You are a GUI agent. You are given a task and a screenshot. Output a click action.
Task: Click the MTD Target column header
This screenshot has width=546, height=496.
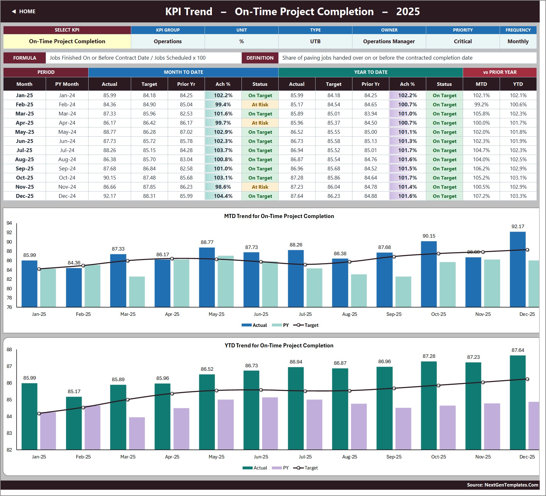tap(149, 84)
